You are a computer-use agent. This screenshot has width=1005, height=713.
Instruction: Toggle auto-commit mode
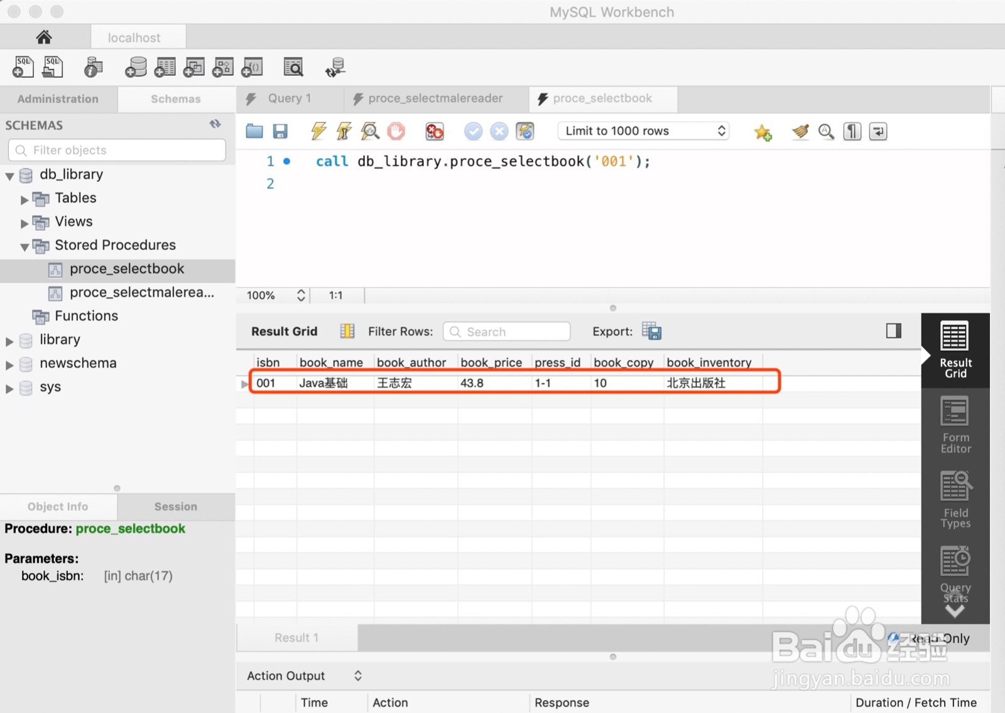coord(525,131)
